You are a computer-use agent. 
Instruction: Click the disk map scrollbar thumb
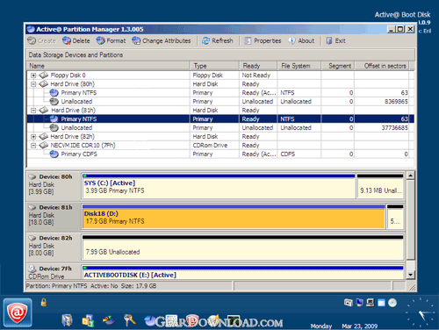tap(411, 220)
